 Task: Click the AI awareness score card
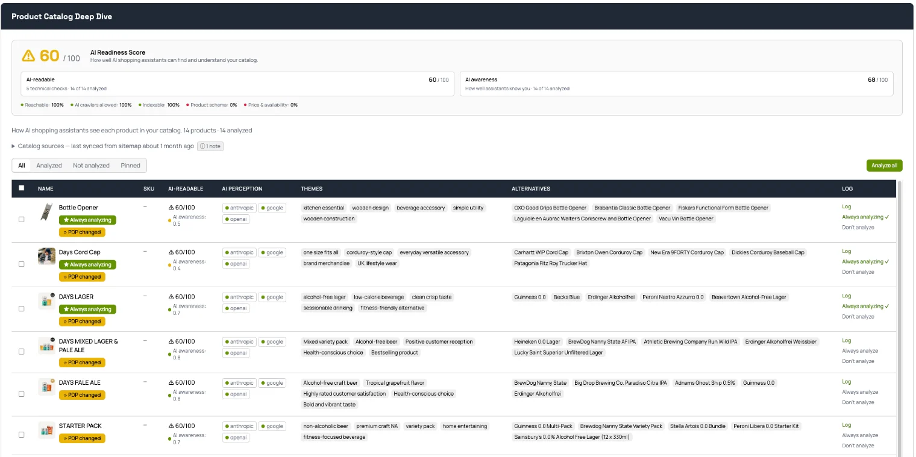click(677, 84)
